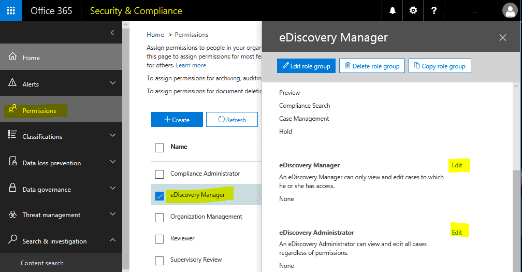Select the Organization Management role group text
The height and width of the screenshot is (272, 522).
coord(207,217)
